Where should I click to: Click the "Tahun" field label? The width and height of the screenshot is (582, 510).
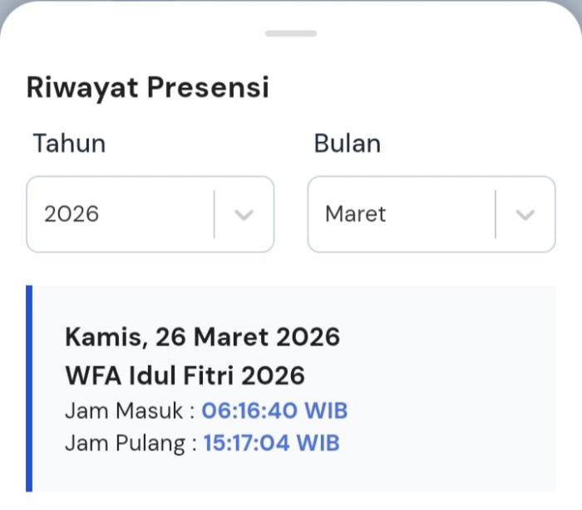(x=69, y=144)
